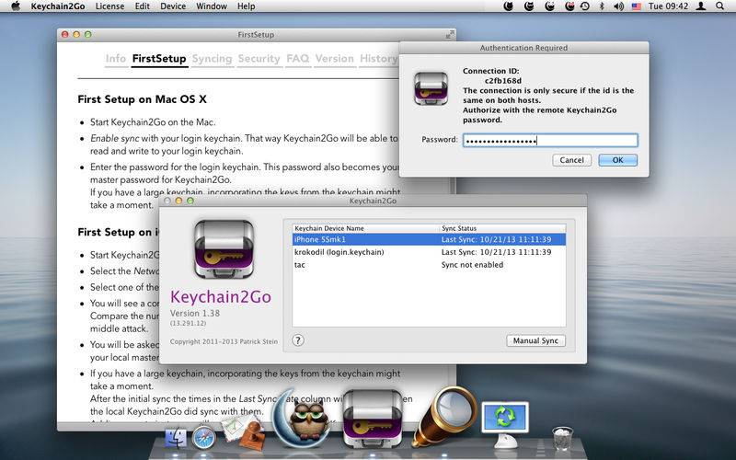Image resolution: width=736 pixels, height=460 pixels.
Task: Click the Copyright 2011-2013 Patrick Stein text
Action: click(224, 341)
